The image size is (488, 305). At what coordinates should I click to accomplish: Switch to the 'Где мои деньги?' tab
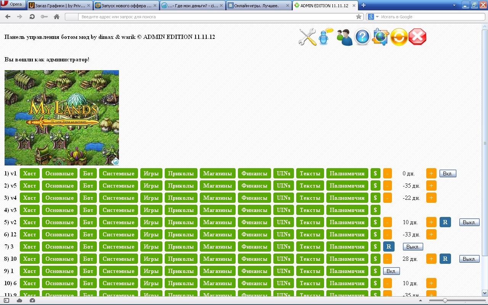tap(192, 6)
